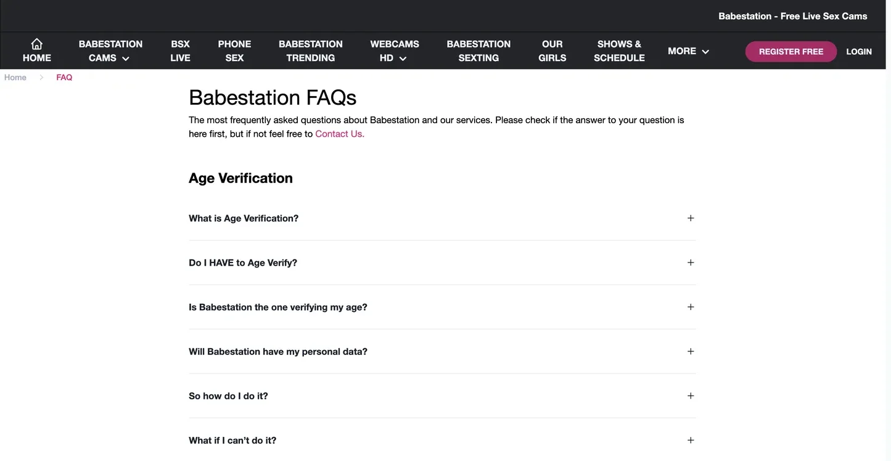Click 'What if I can't do it?' question text
The height and width of the screenshot is (461, 891).
[x=232, y=440]
